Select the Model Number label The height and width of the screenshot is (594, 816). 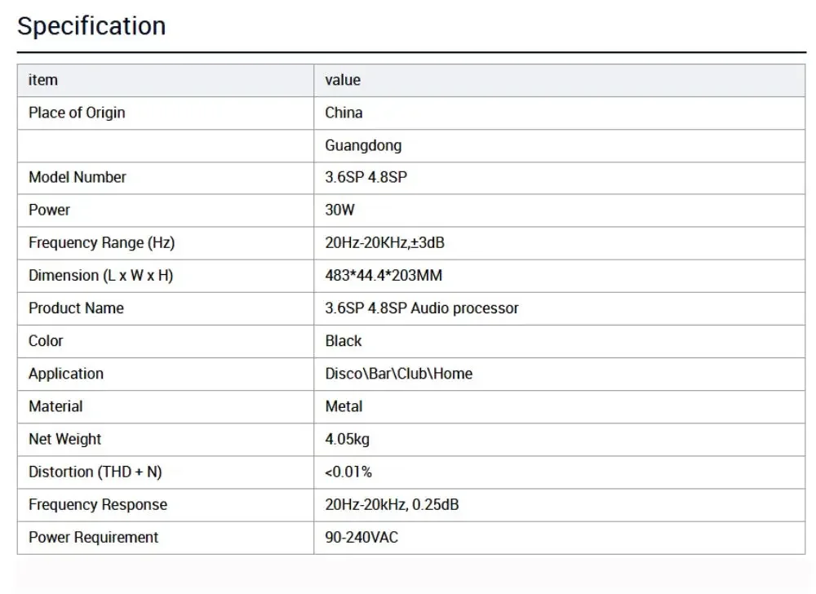(x=78, y=177)
